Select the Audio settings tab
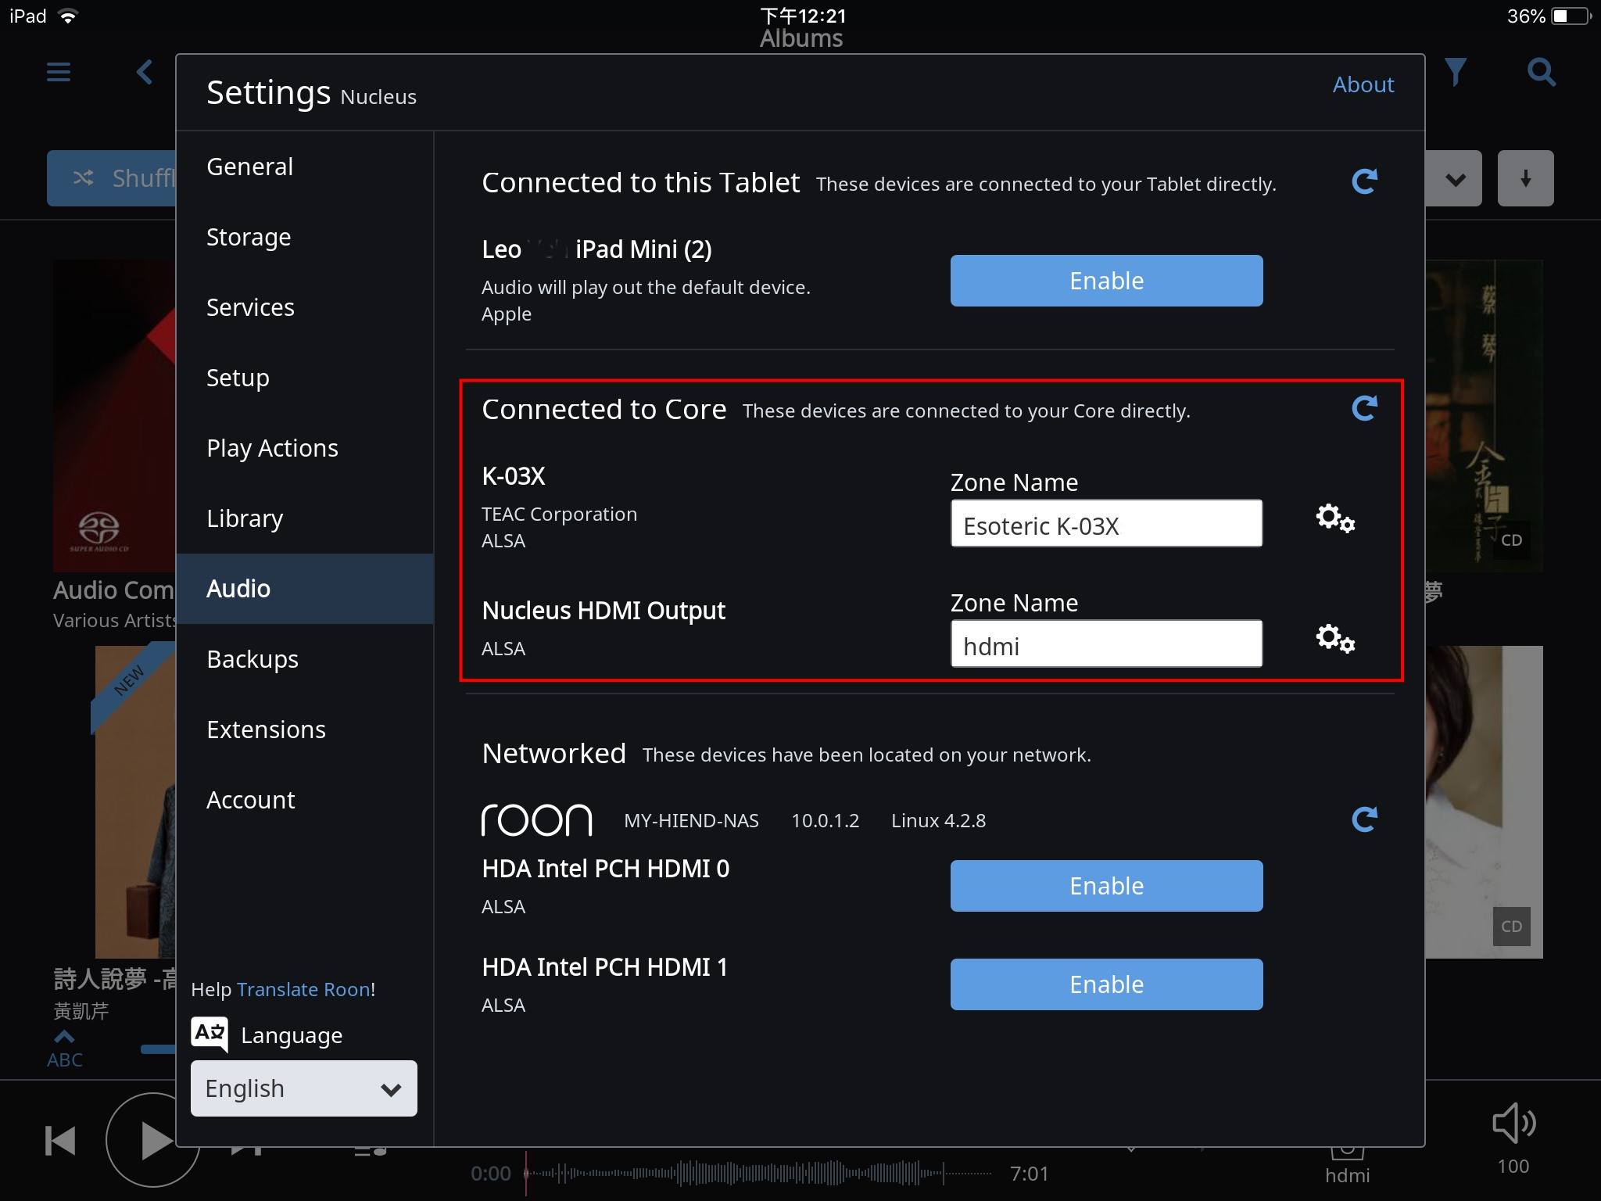 [305, 589]
